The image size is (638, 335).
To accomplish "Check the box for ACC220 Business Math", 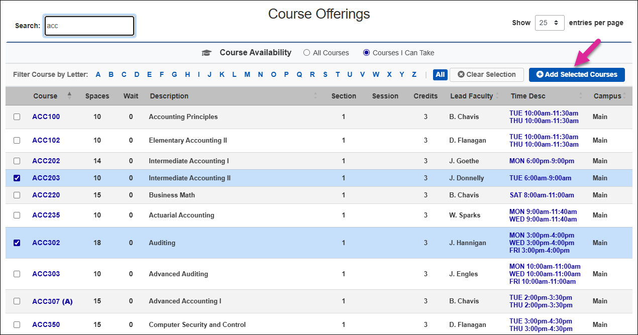I will [x=17, y=195].
